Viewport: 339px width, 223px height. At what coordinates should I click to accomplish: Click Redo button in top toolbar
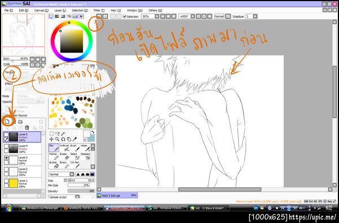click(x=105, y=16)
